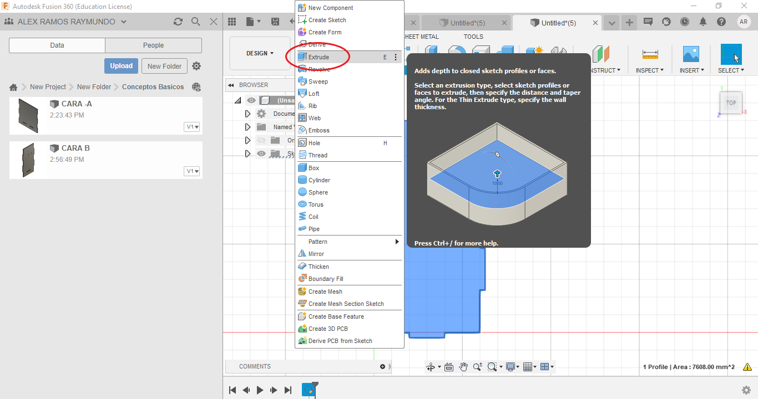Screen dimensions: 758x399
Task: Click the Thread tool icon
Action: [x=302, y=155]
